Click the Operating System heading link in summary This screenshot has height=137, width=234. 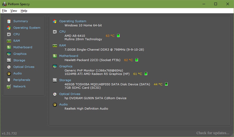click(73, 21)
